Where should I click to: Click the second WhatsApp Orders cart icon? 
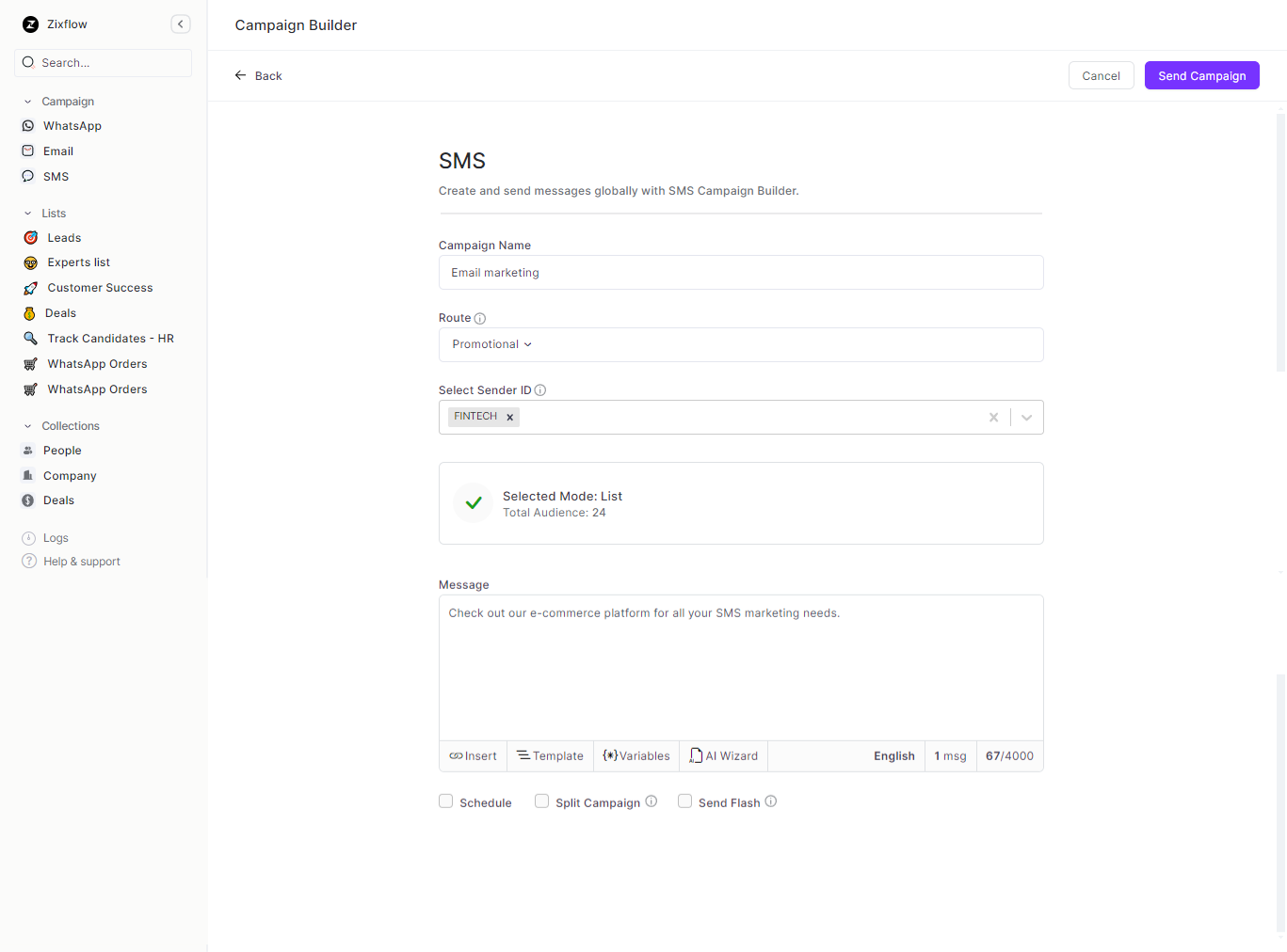click(x=30, y=389)
